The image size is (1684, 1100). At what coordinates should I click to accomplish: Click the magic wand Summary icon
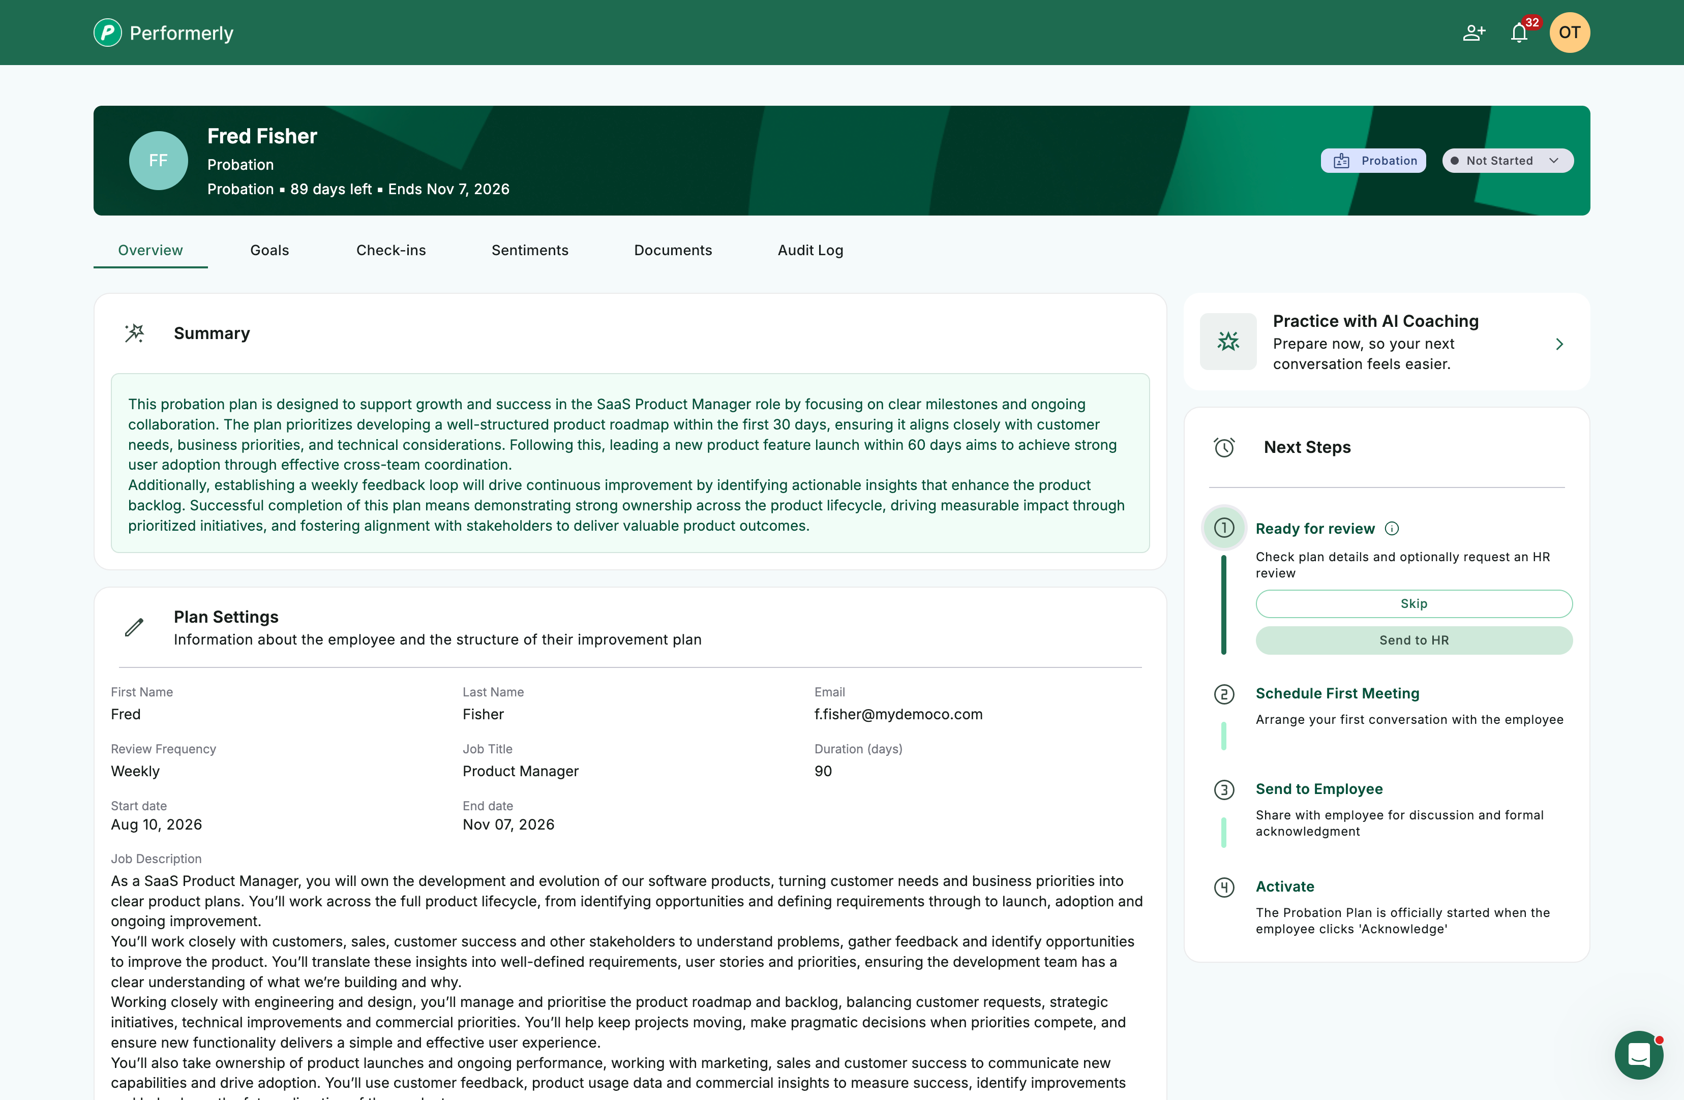(x=134, y=333)
